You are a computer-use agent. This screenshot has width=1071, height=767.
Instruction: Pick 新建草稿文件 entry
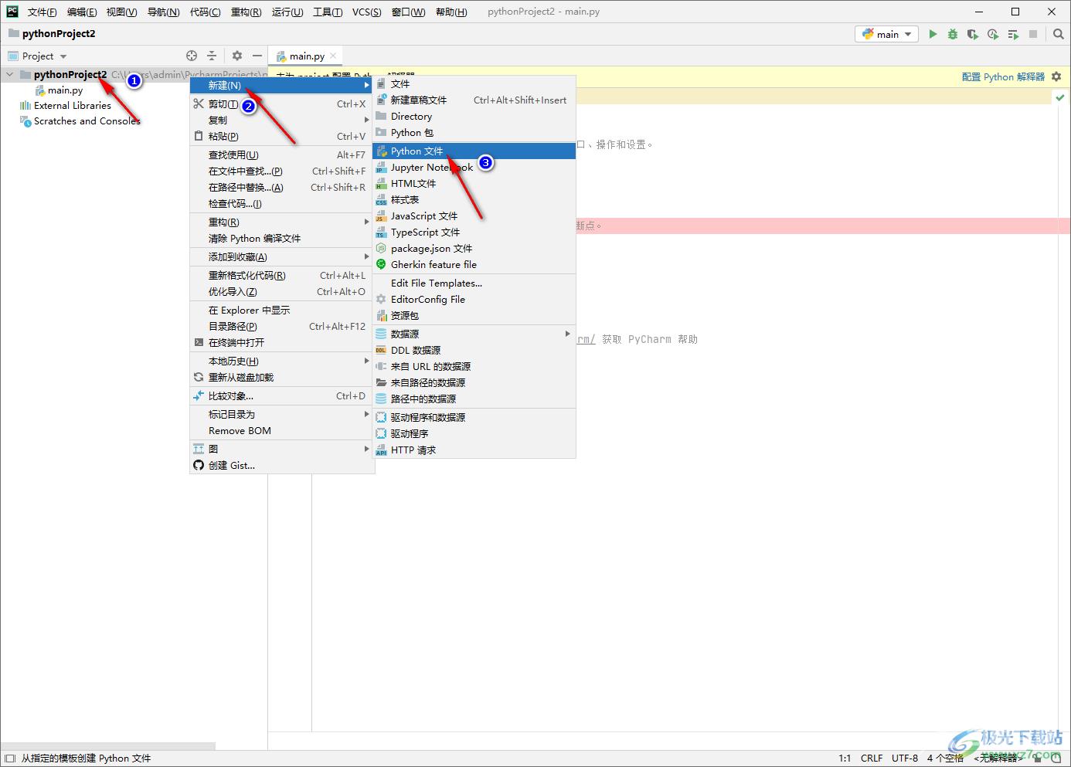click(474, 100)
